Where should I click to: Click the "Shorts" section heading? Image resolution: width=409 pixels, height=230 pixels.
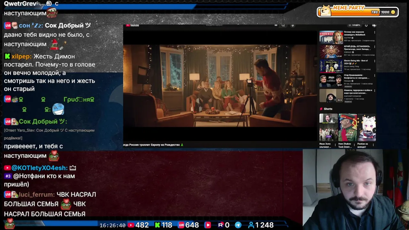(x=328, y=109)
